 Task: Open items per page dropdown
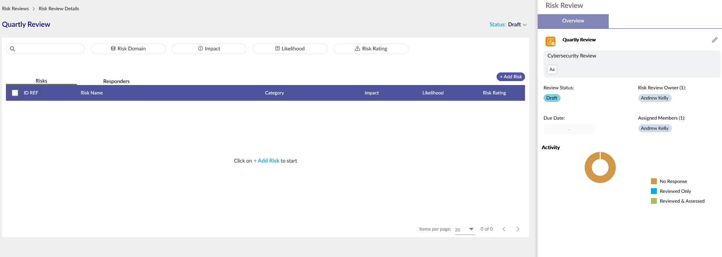click(465, 229)
